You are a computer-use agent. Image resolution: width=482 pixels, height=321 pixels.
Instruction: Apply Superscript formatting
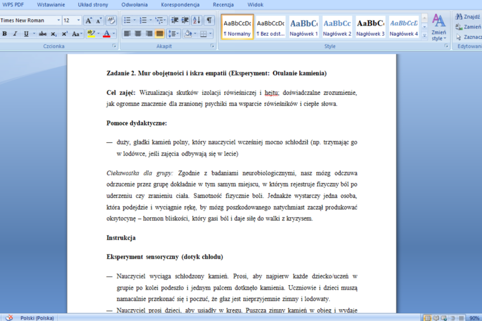[x=65, y=34]
